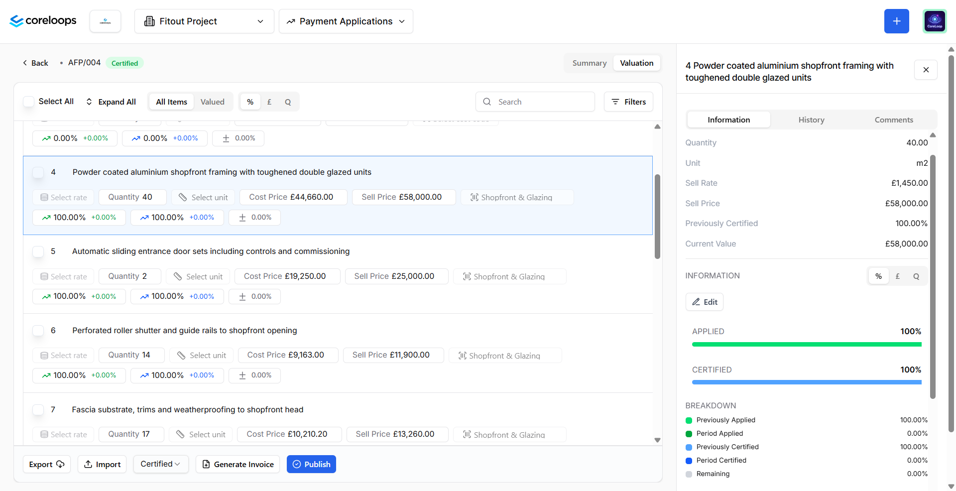Switch main valuation view to Q quantity mode
The height and width of the screenshot is (491, 956).
click(x=288, y=102)
